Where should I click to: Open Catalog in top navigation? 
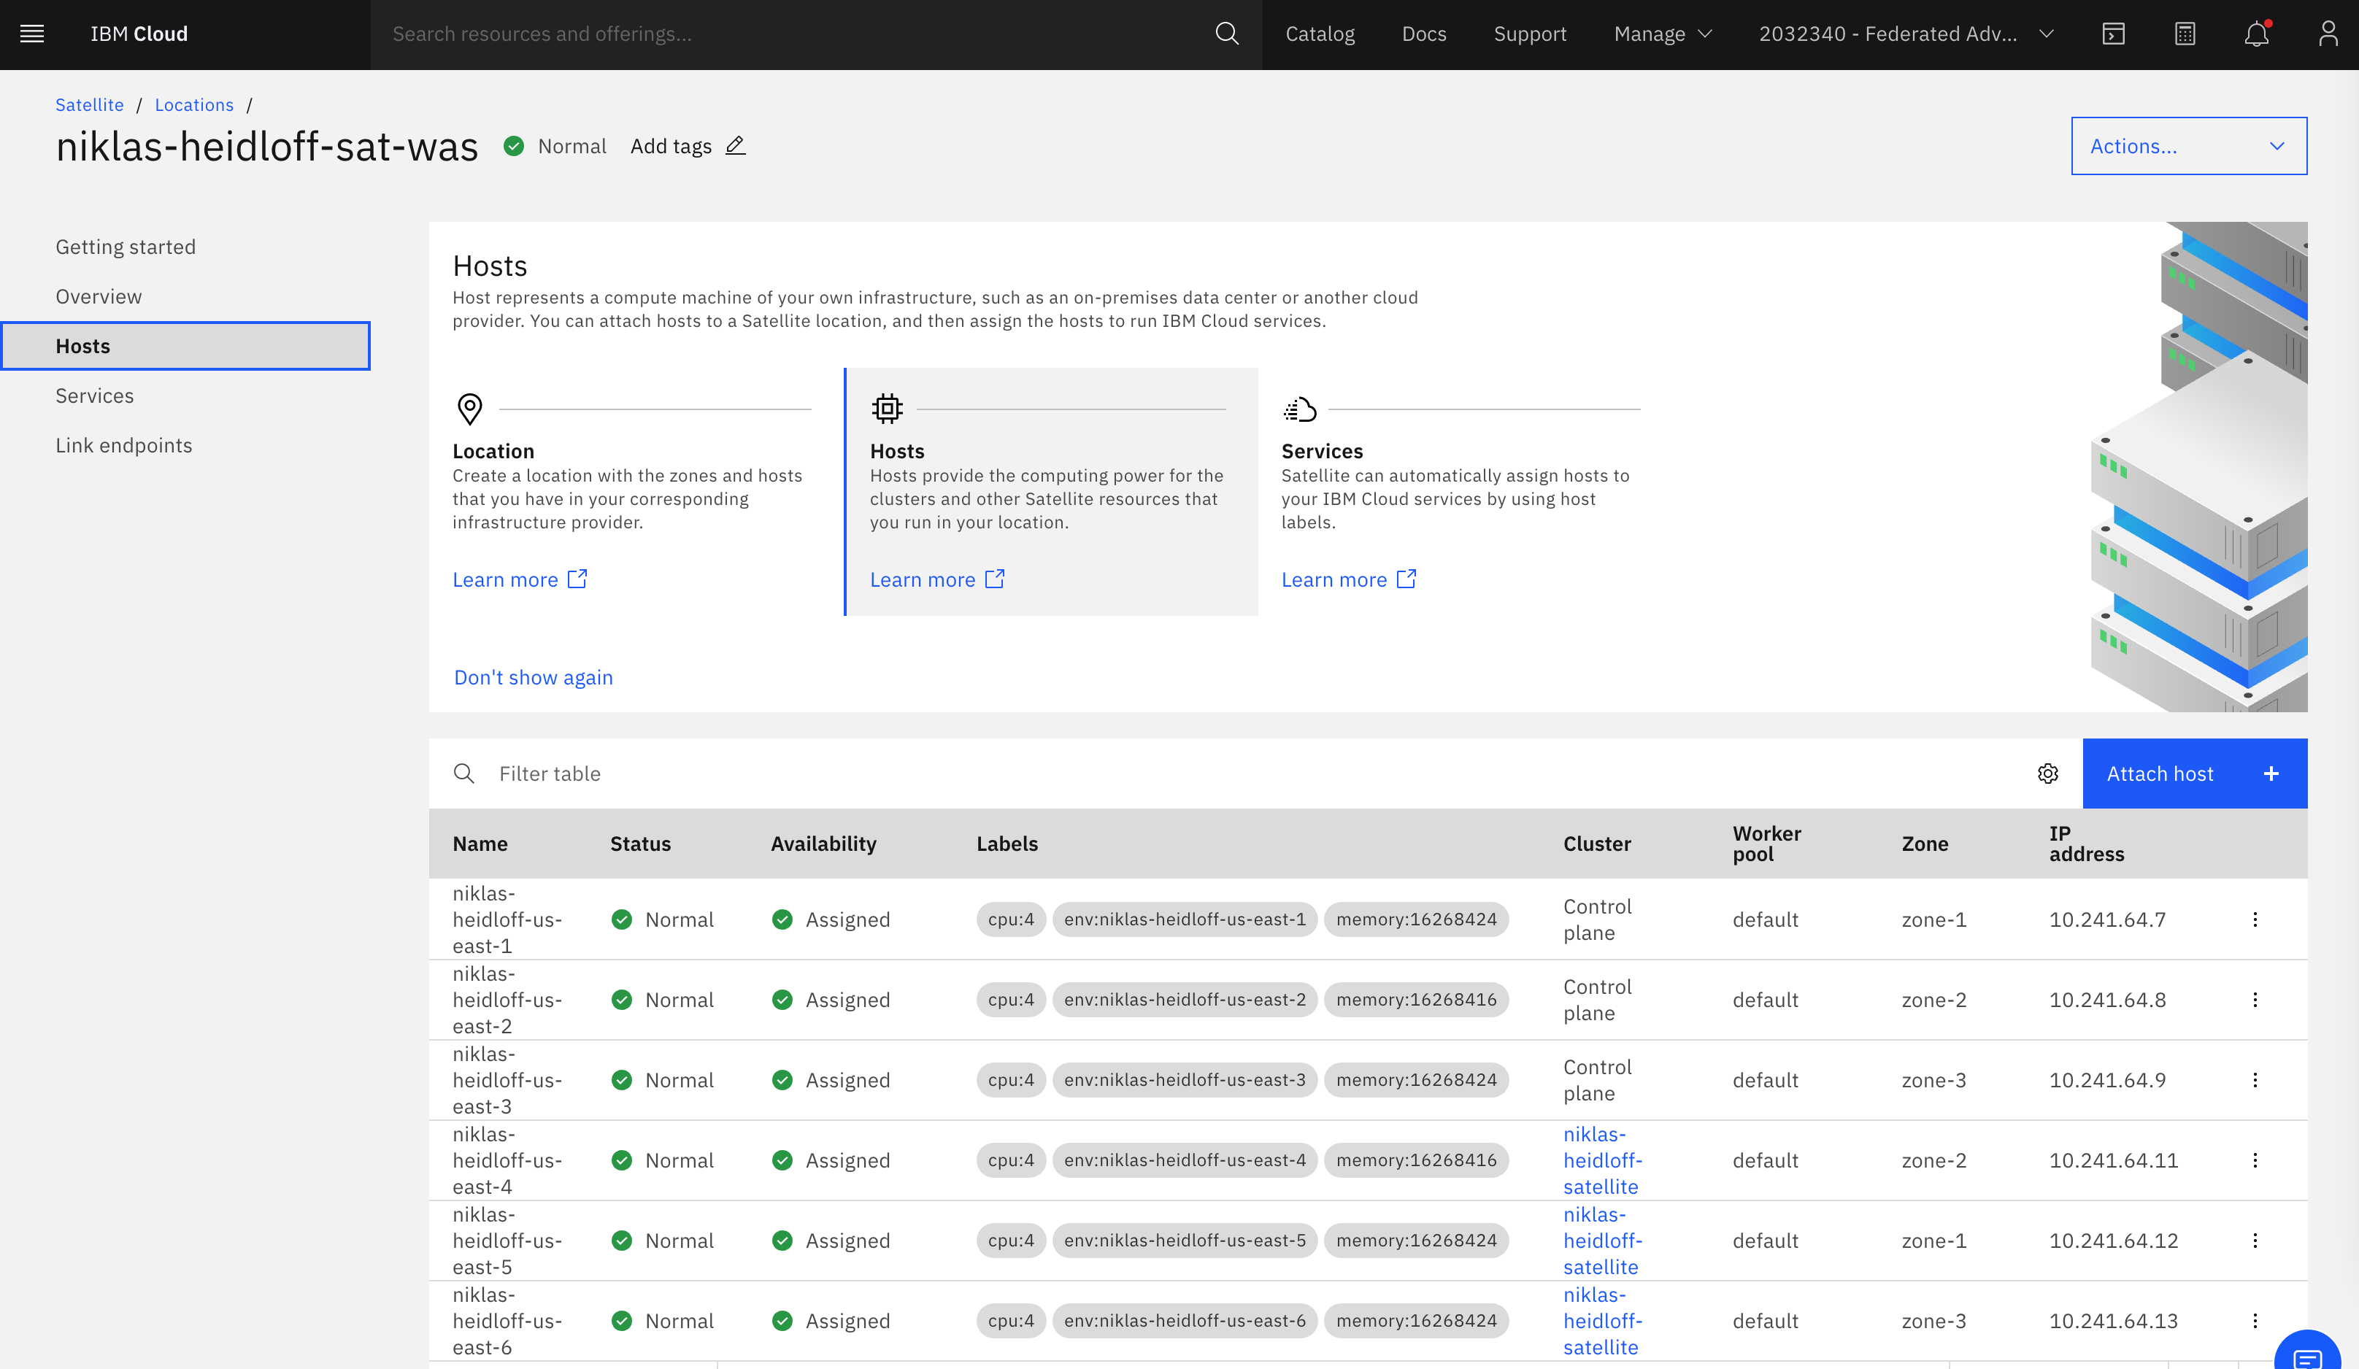1320,34
